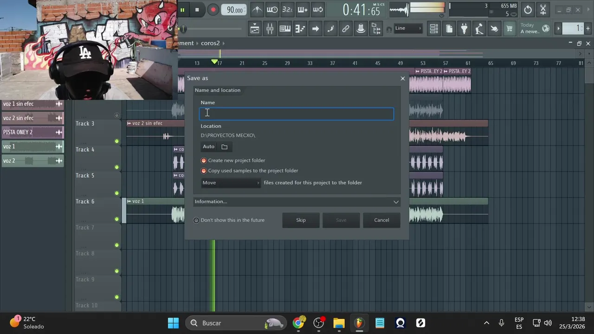This screenshot has width=594, height=334.
Task: Select voz 2 sin efec in picker
Action: (x=32, y=118)
